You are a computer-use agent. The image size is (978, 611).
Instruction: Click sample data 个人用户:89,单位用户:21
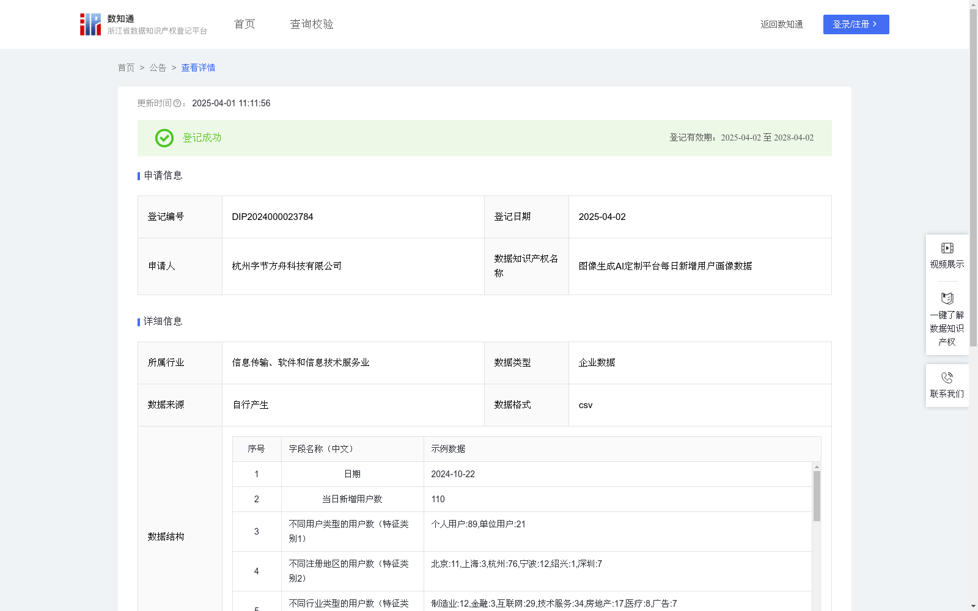click(478, 524)
